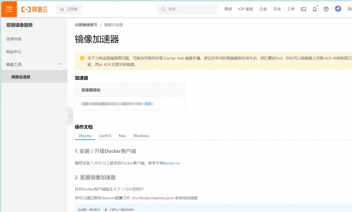Open the help question mark icon
The height and width of the screenshot is (212, 352).
[x=326, y=9]
